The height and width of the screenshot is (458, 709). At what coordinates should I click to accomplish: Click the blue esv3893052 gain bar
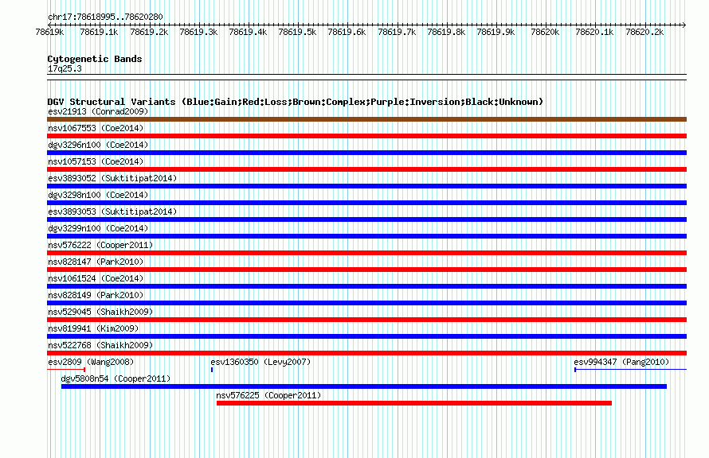click(x=366, y=186)
